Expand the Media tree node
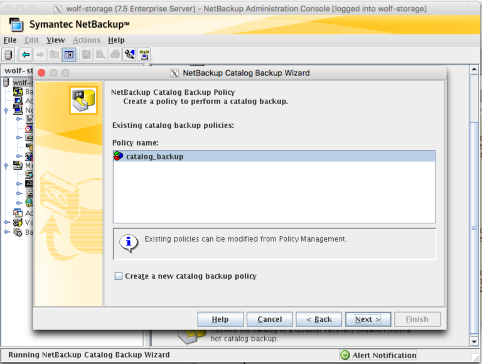The image size is (482, 364). click(x=19, y=184)
